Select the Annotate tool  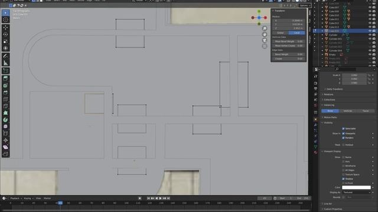coord(5,56)
